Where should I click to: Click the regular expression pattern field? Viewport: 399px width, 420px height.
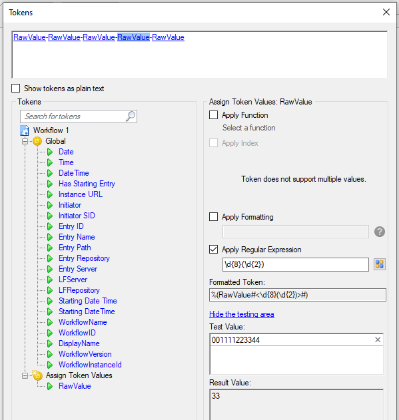click(296, 264)
